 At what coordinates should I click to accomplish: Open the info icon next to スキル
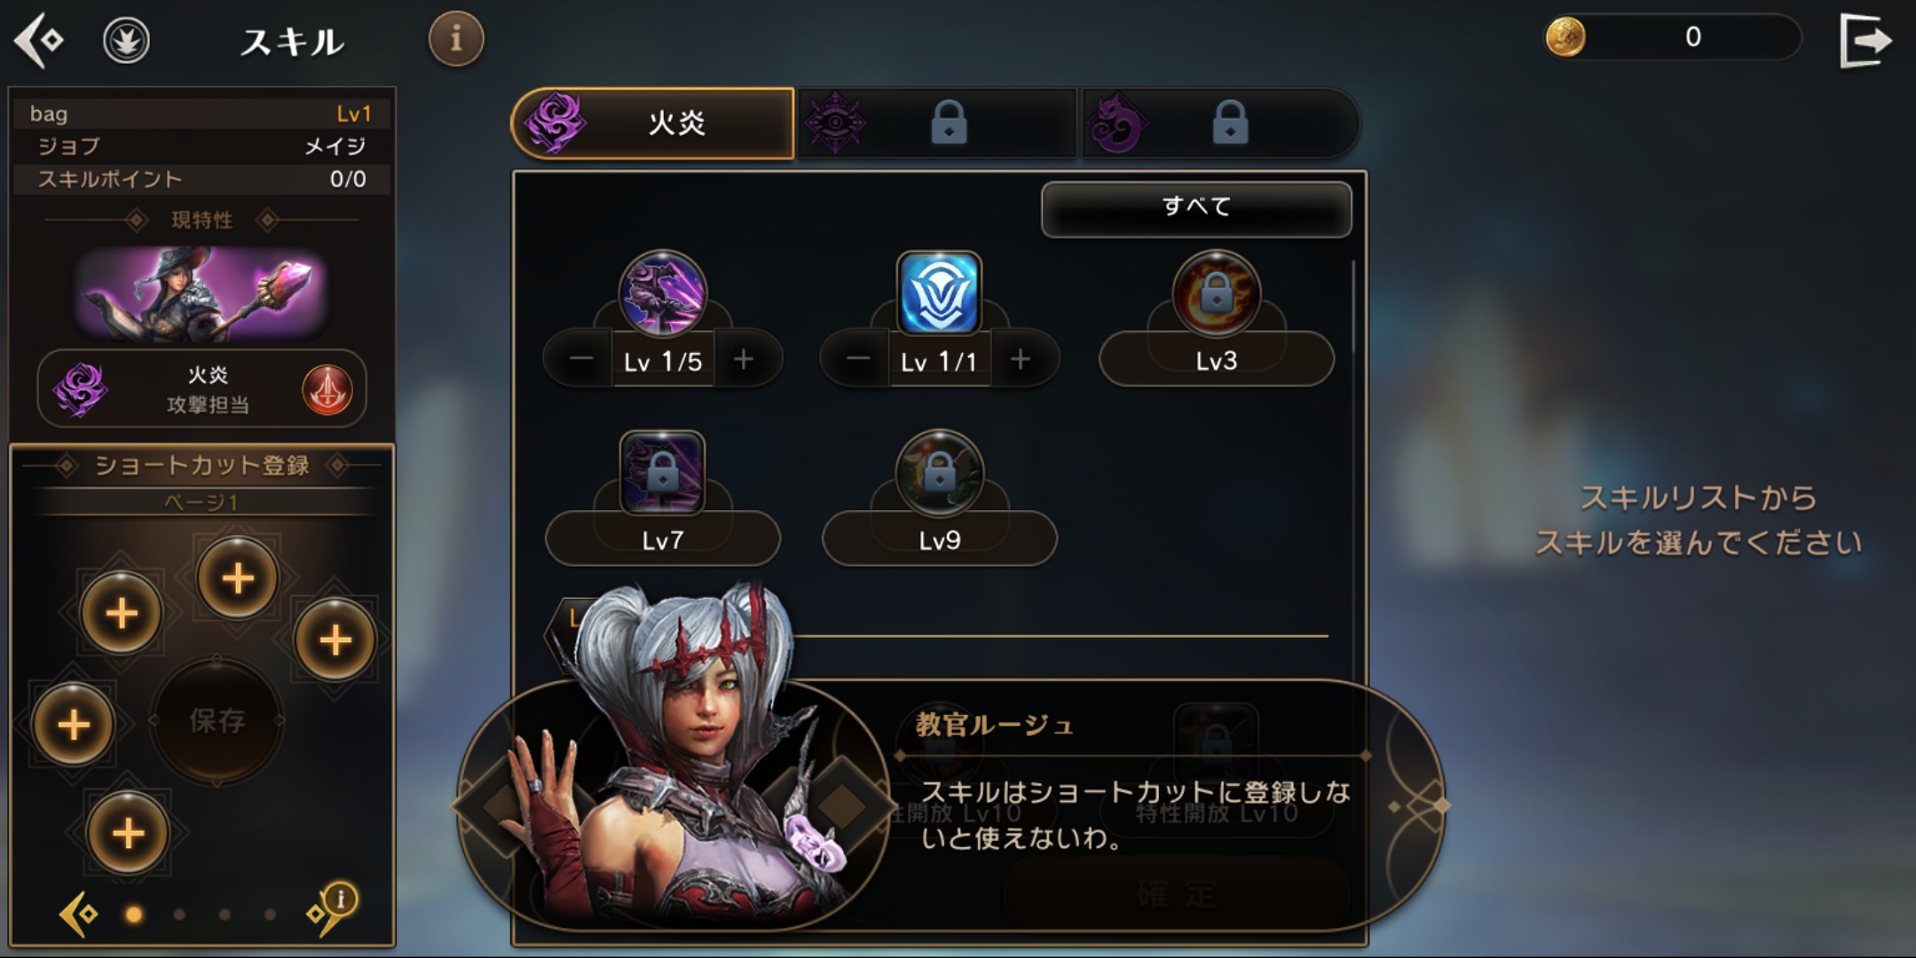point(456,38)
